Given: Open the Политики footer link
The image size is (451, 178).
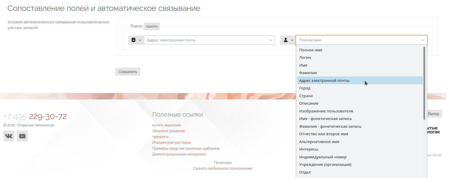Looking at the screenshot, I should 223,163.
